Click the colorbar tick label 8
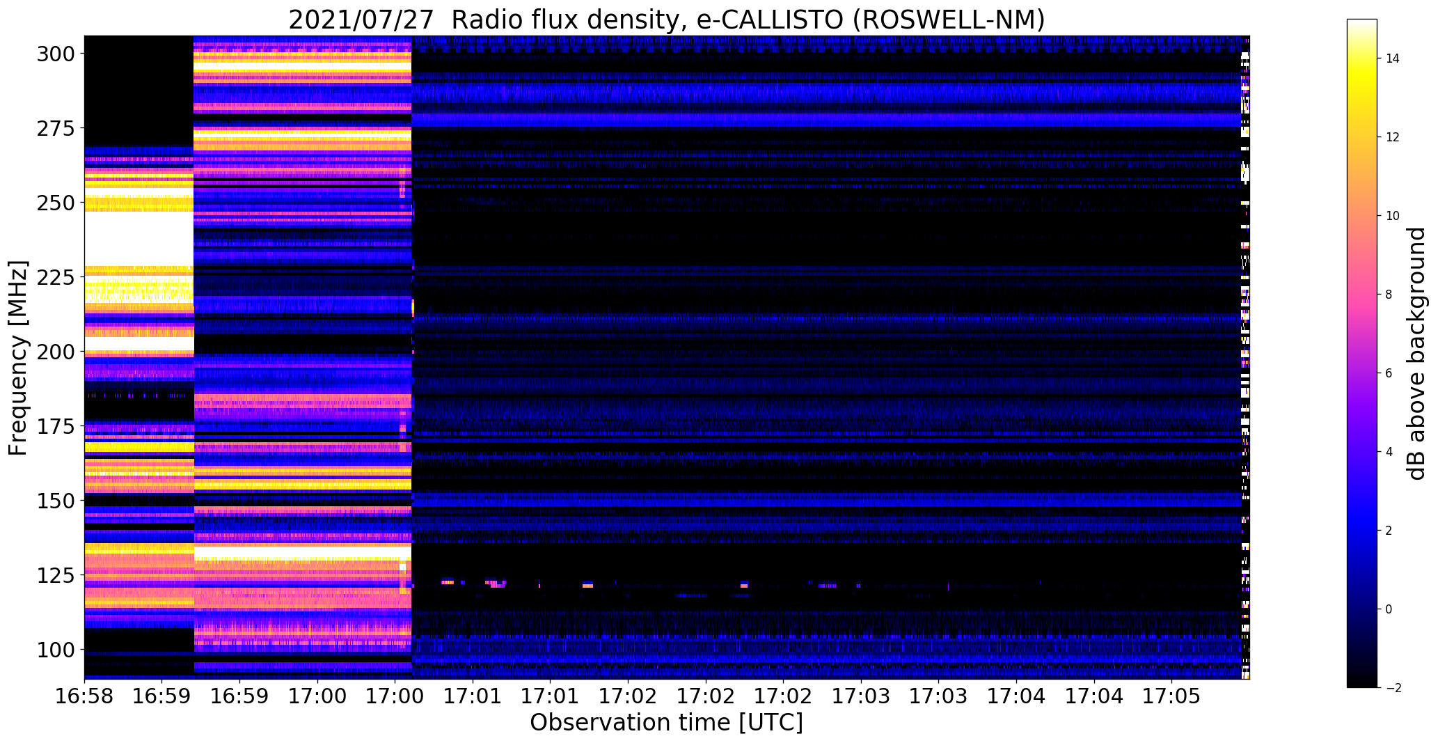The width and height of the screenshot is (1438, 743). 1389,295
